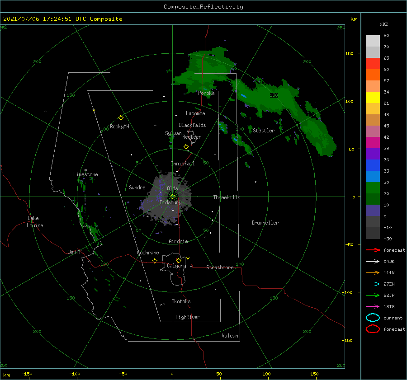This screenshot has width=407, height=380.
Task: Select the yellow diamond marker below RedDeer
Action: tap(186, 147)
